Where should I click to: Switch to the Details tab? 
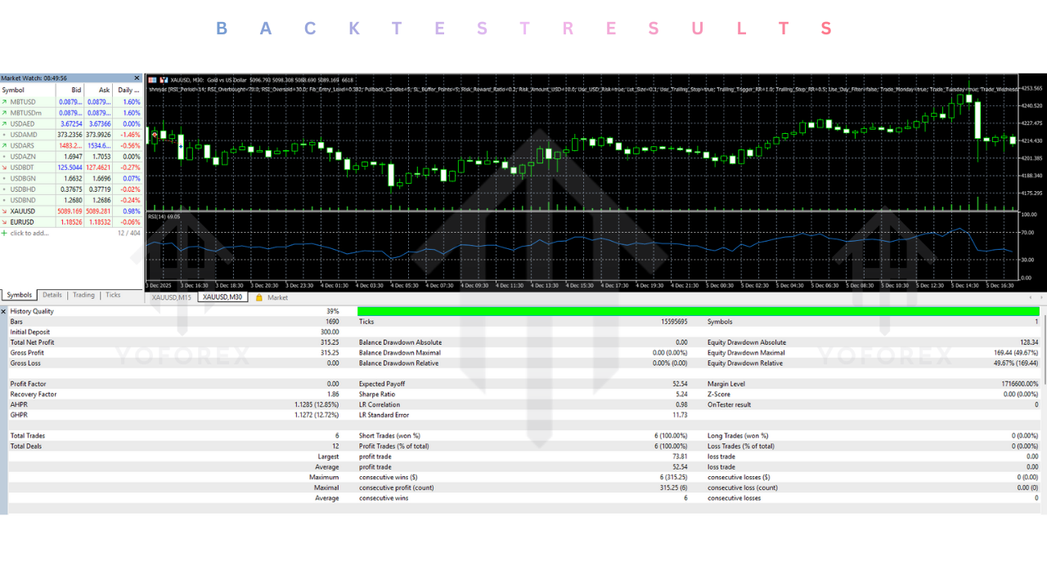tap(52, 295)
